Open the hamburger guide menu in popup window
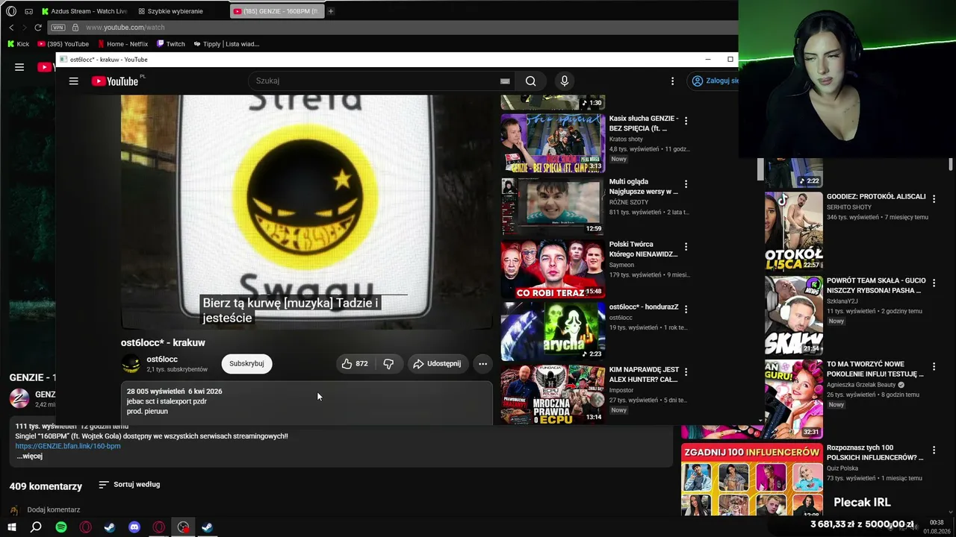 tap(73, 81)
